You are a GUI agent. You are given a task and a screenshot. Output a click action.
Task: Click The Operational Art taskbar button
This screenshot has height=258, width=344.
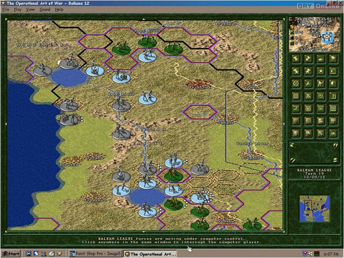[150, 254]
